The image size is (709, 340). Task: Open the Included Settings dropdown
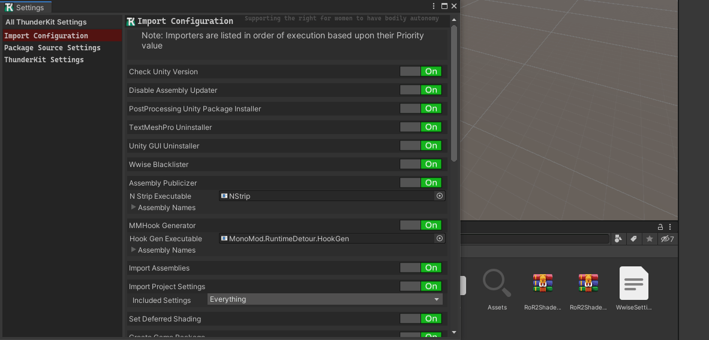click(x=325, y=299)
